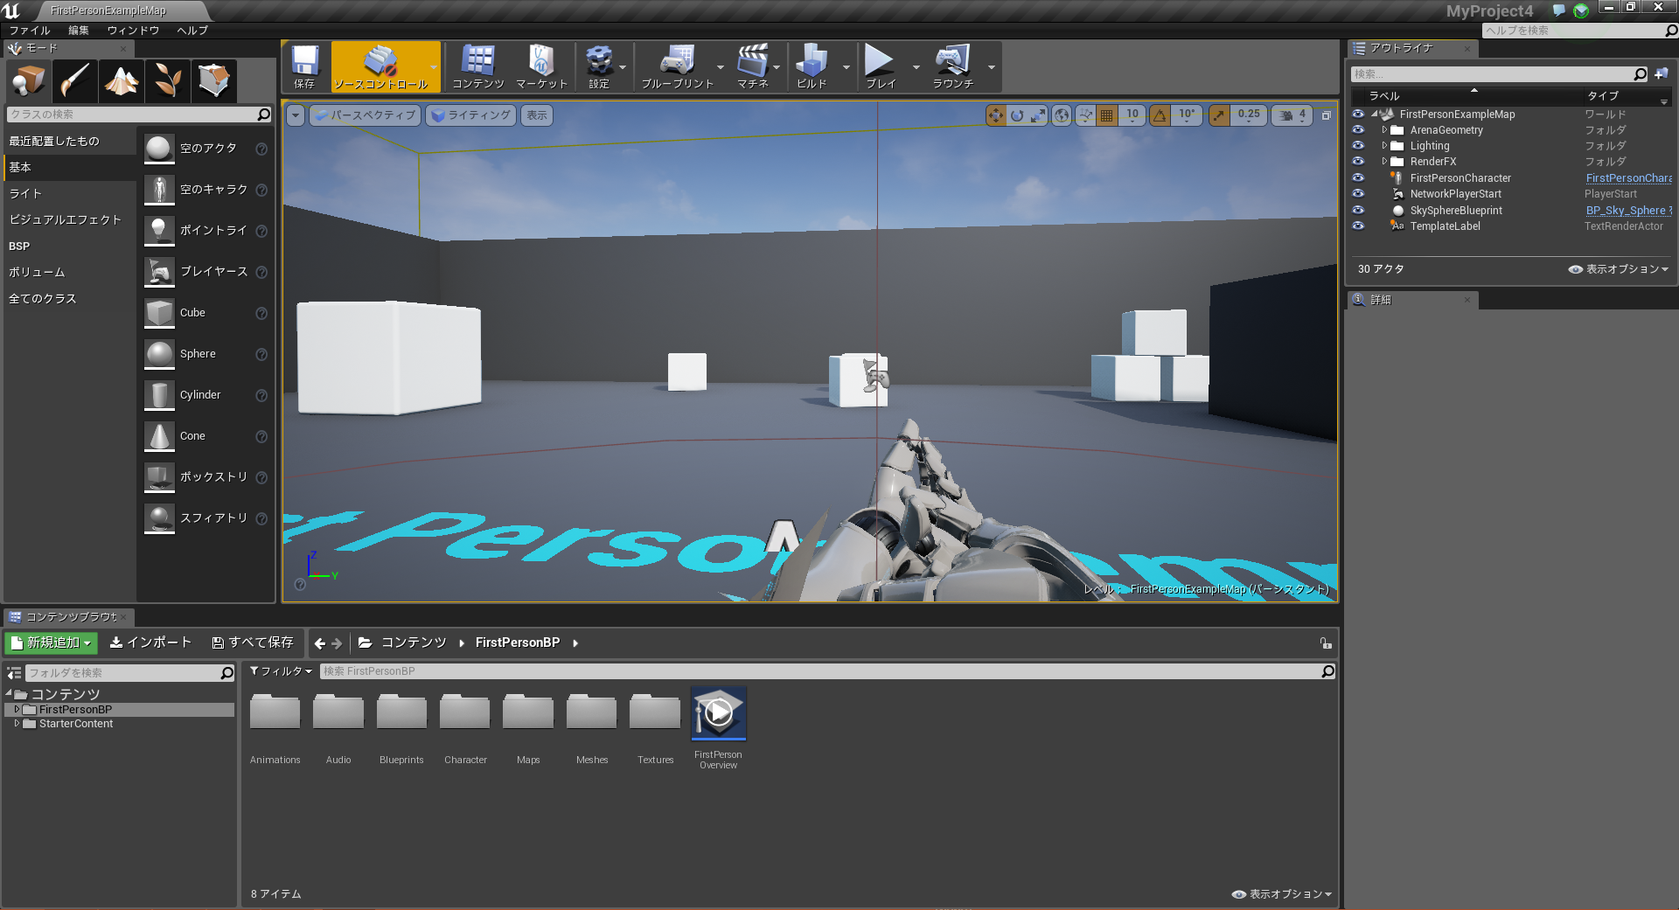Select the translate gizmo tool in viewport
Image resolution: width=1679 pixels, height=910 pixels.
996,115
